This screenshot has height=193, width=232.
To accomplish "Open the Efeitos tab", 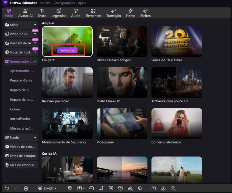I will (145, 13).
